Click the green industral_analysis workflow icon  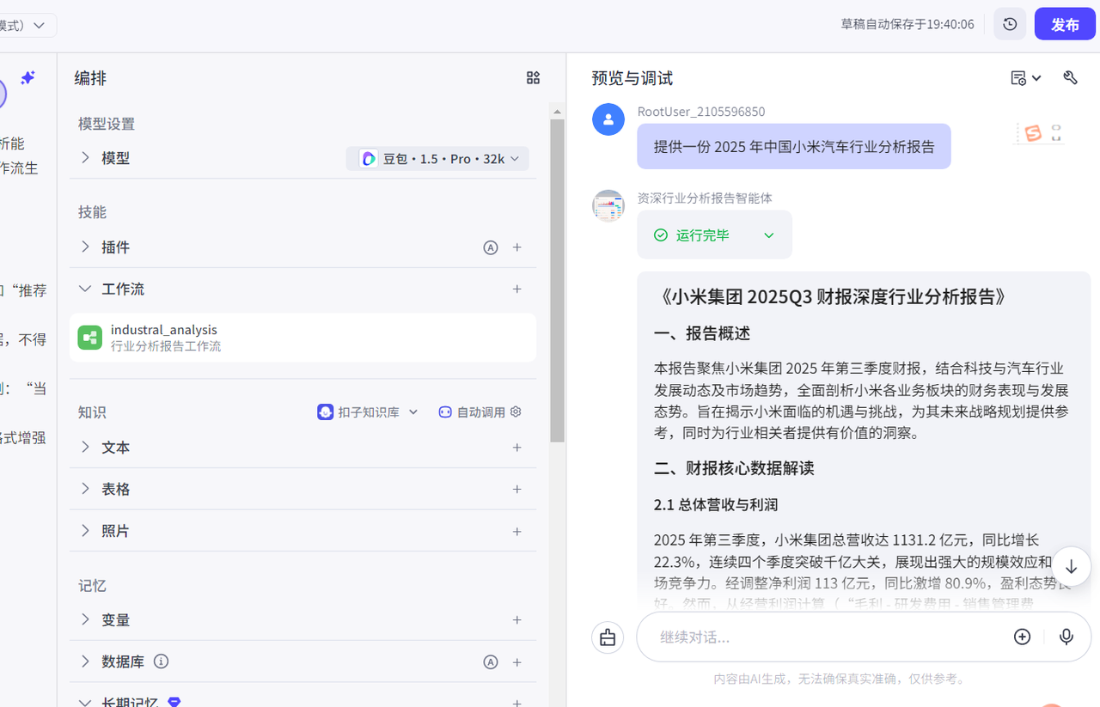tap(90, 338)
